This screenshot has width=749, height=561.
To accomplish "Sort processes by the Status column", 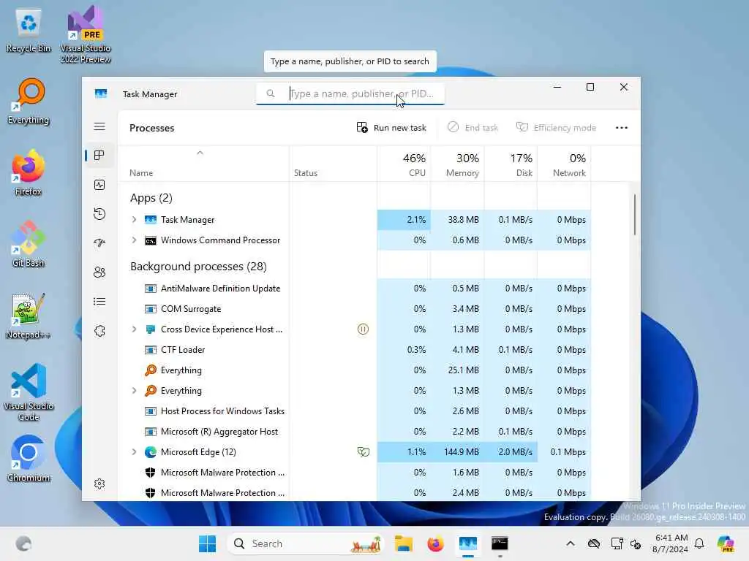I will [x=333, y=164].
